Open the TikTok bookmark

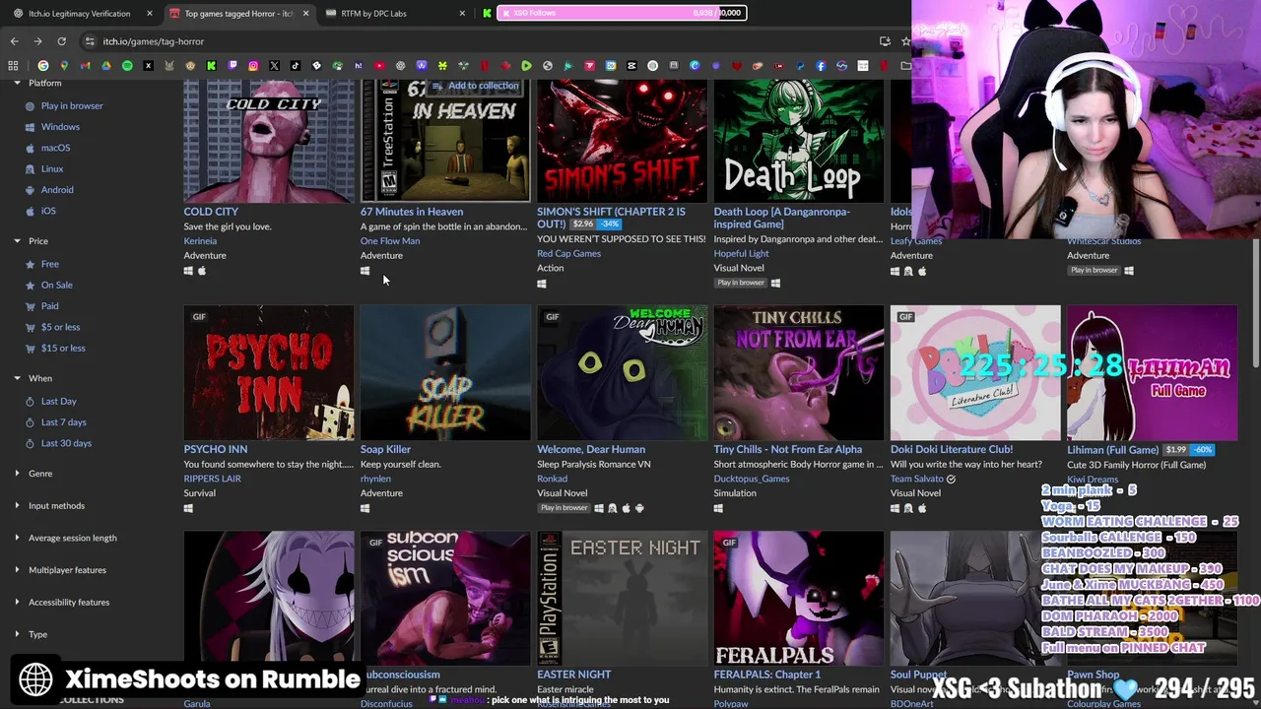point(296,66)
